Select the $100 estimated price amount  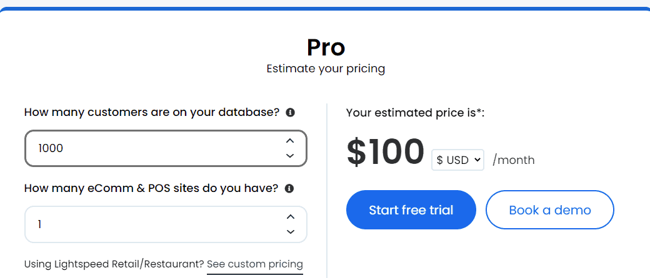[x=386, y=152]
